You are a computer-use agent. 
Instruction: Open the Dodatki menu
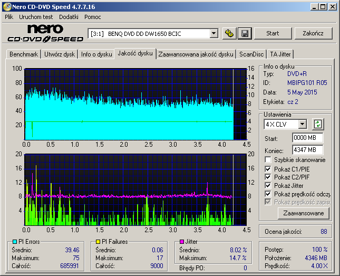click(69, 17)
